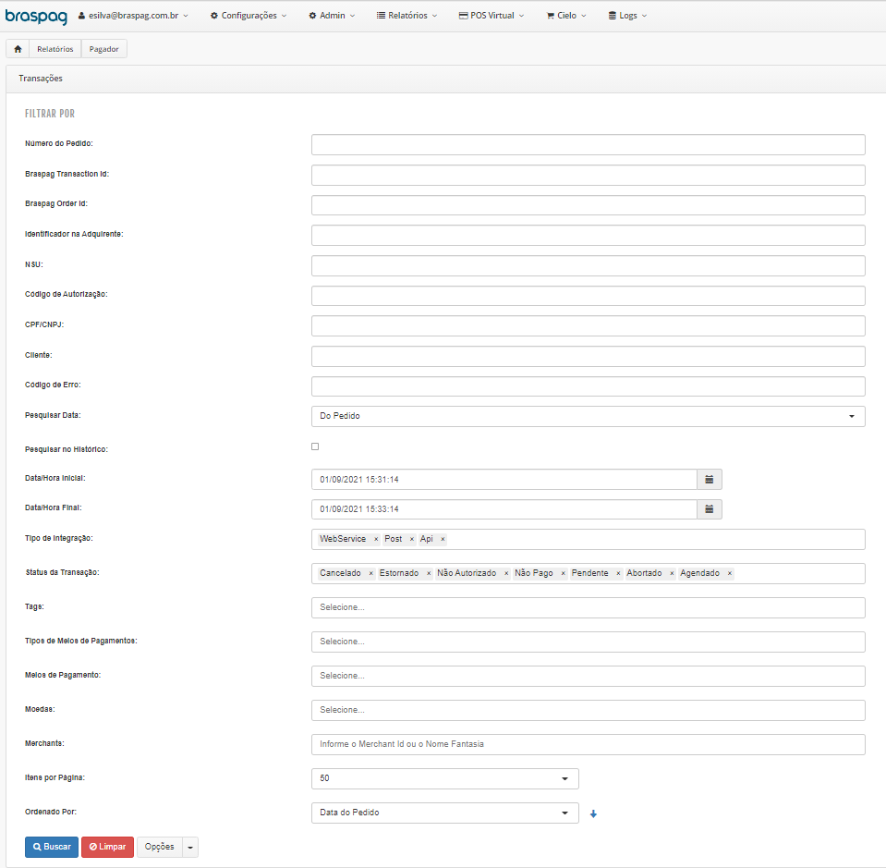Click Opções button
Screen dimensions: 886x868
click(x=159, y=847)
